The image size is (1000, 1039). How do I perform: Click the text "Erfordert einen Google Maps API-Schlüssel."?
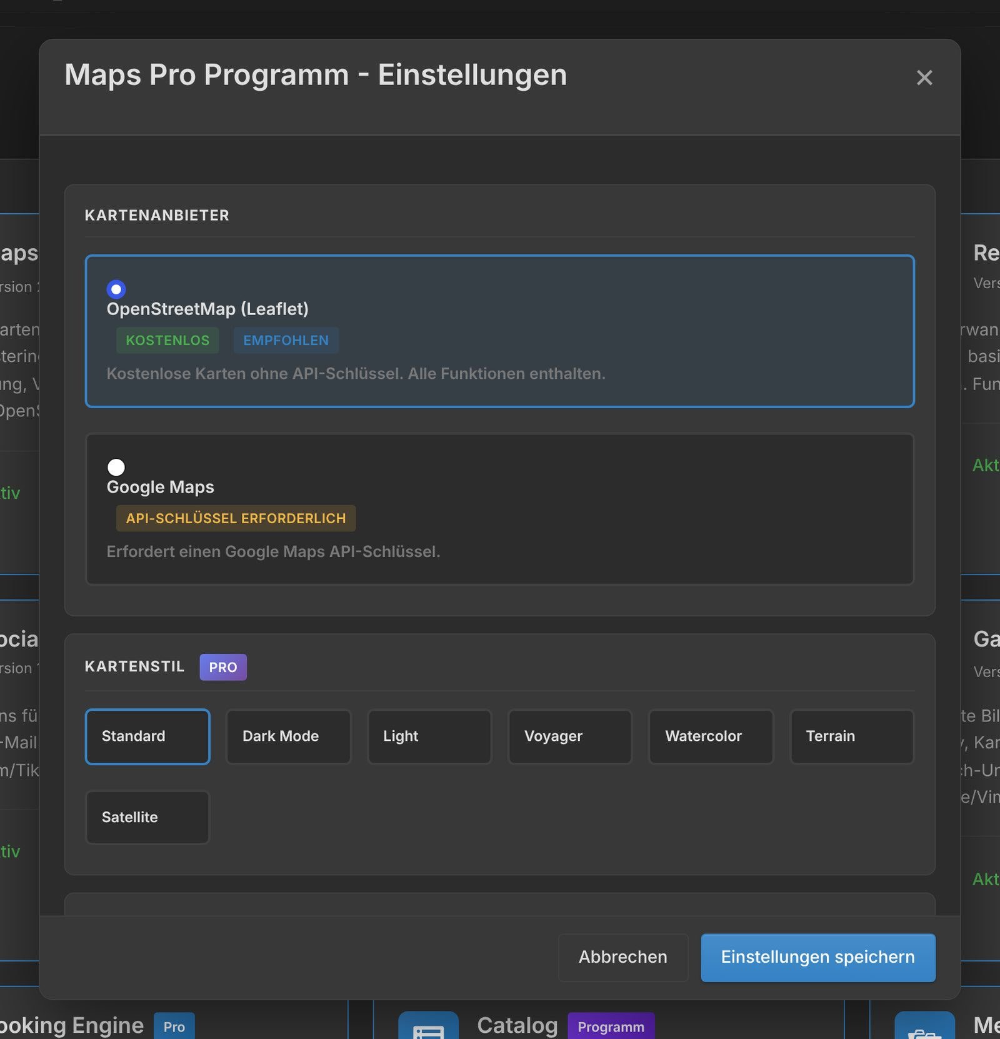pyautogui.click(x=273, y=552)
